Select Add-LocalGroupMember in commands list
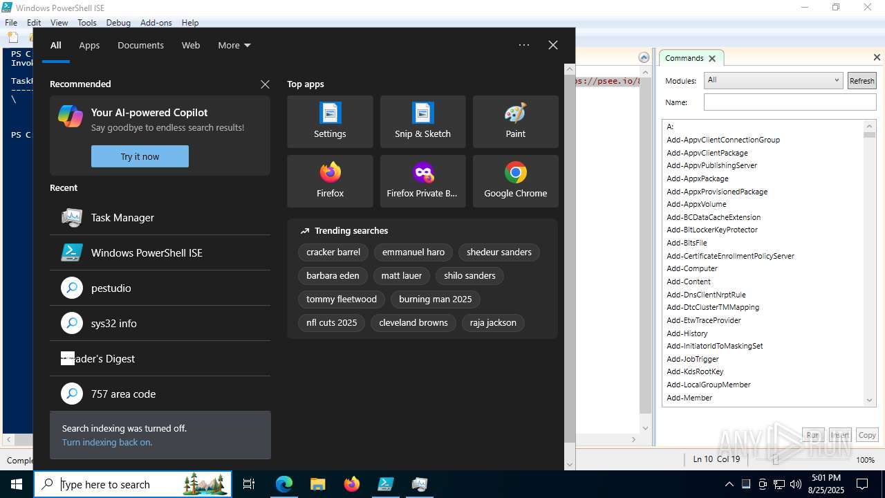This screenshot has height=498, width=885. tap(709, 385)
